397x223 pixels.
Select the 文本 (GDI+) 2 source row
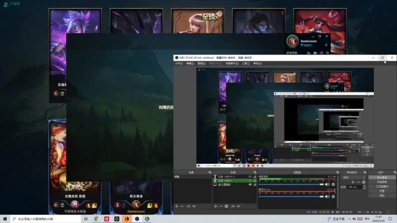coord(234,177)
